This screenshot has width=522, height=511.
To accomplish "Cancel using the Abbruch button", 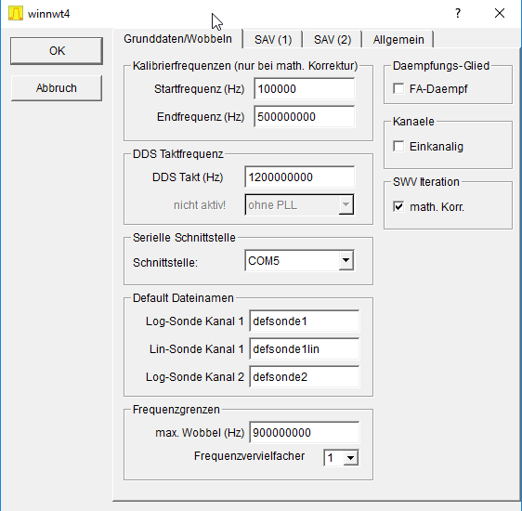I will 57,88.
